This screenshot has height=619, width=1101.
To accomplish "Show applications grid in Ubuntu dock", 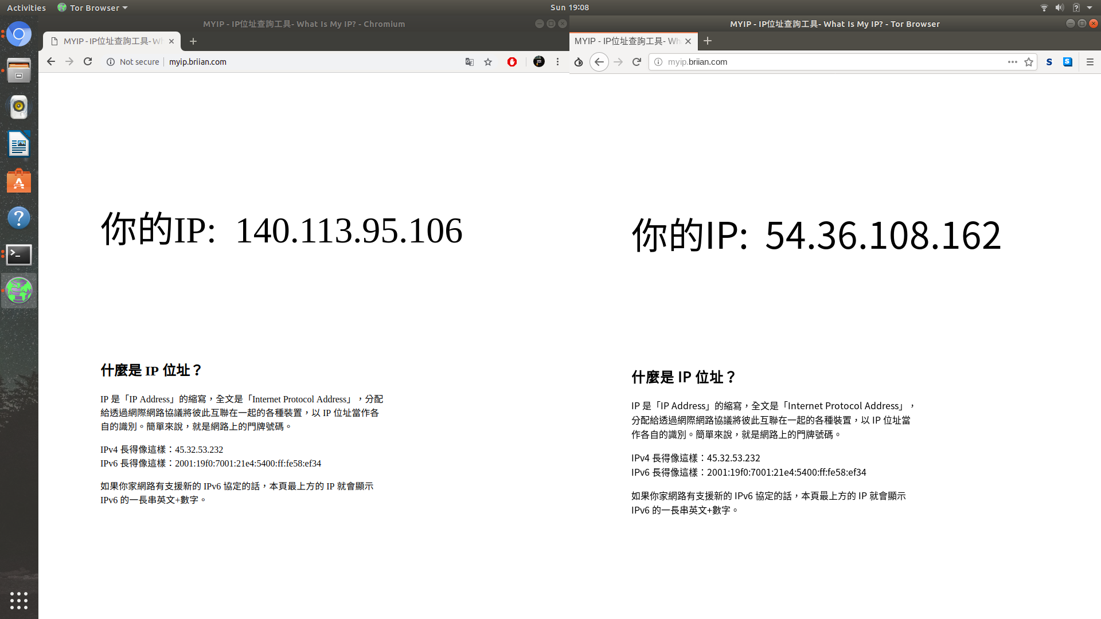I will (19, 600).
